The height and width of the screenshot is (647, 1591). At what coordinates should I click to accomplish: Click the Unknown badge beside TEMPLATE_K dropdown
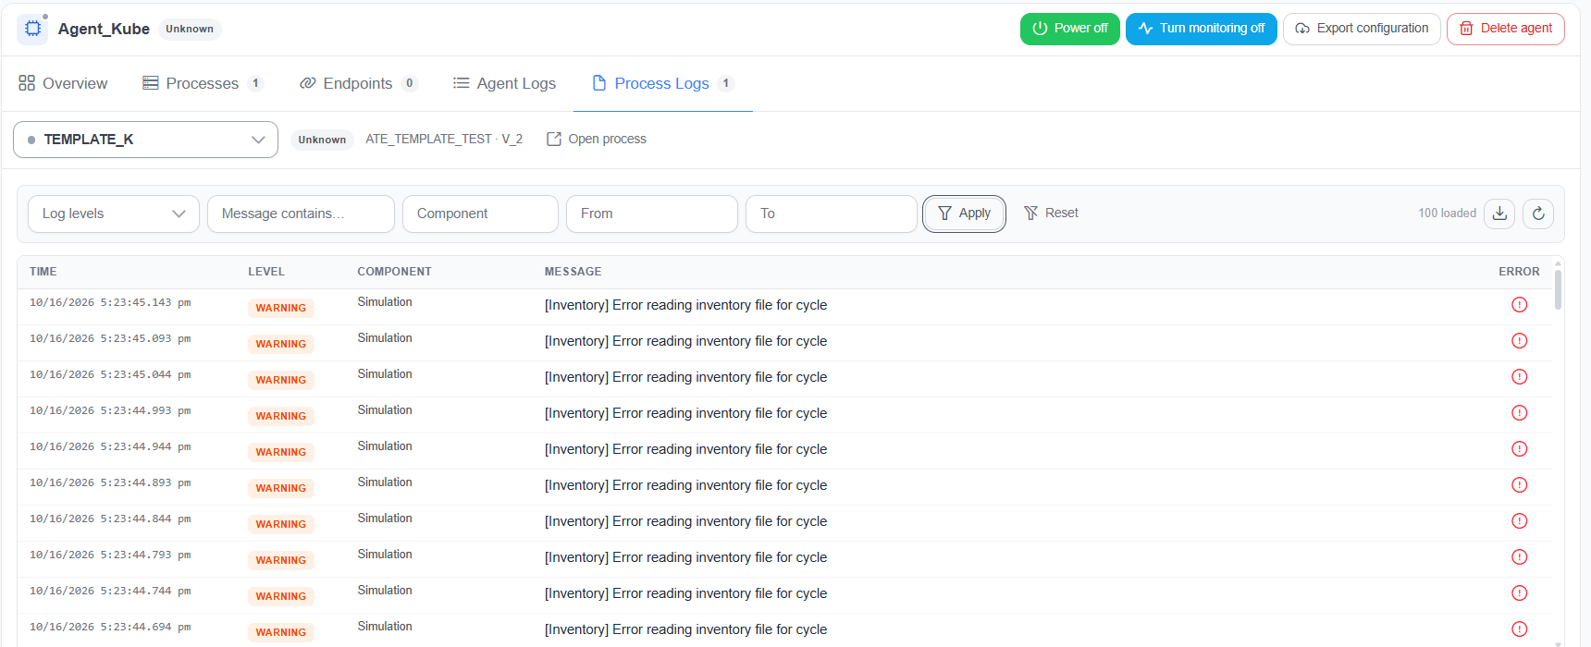(322, 140)
